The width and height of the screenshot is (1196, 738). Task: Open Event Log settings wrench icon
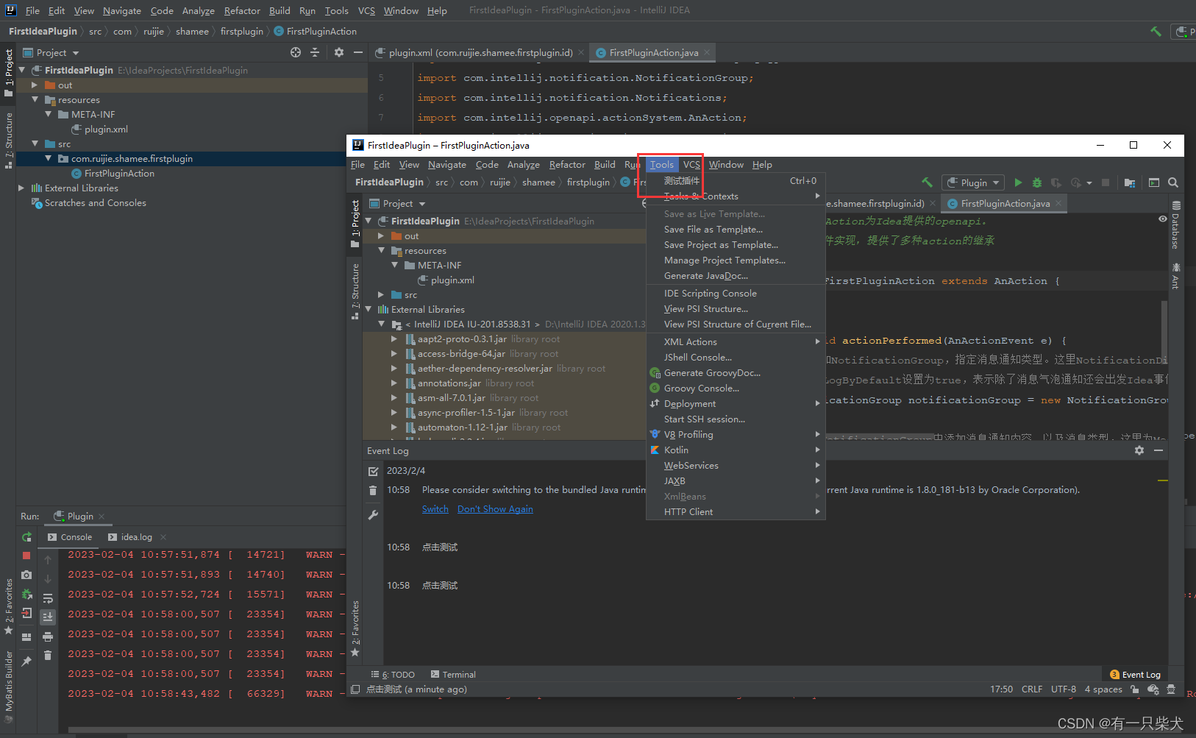pos(373,515)
